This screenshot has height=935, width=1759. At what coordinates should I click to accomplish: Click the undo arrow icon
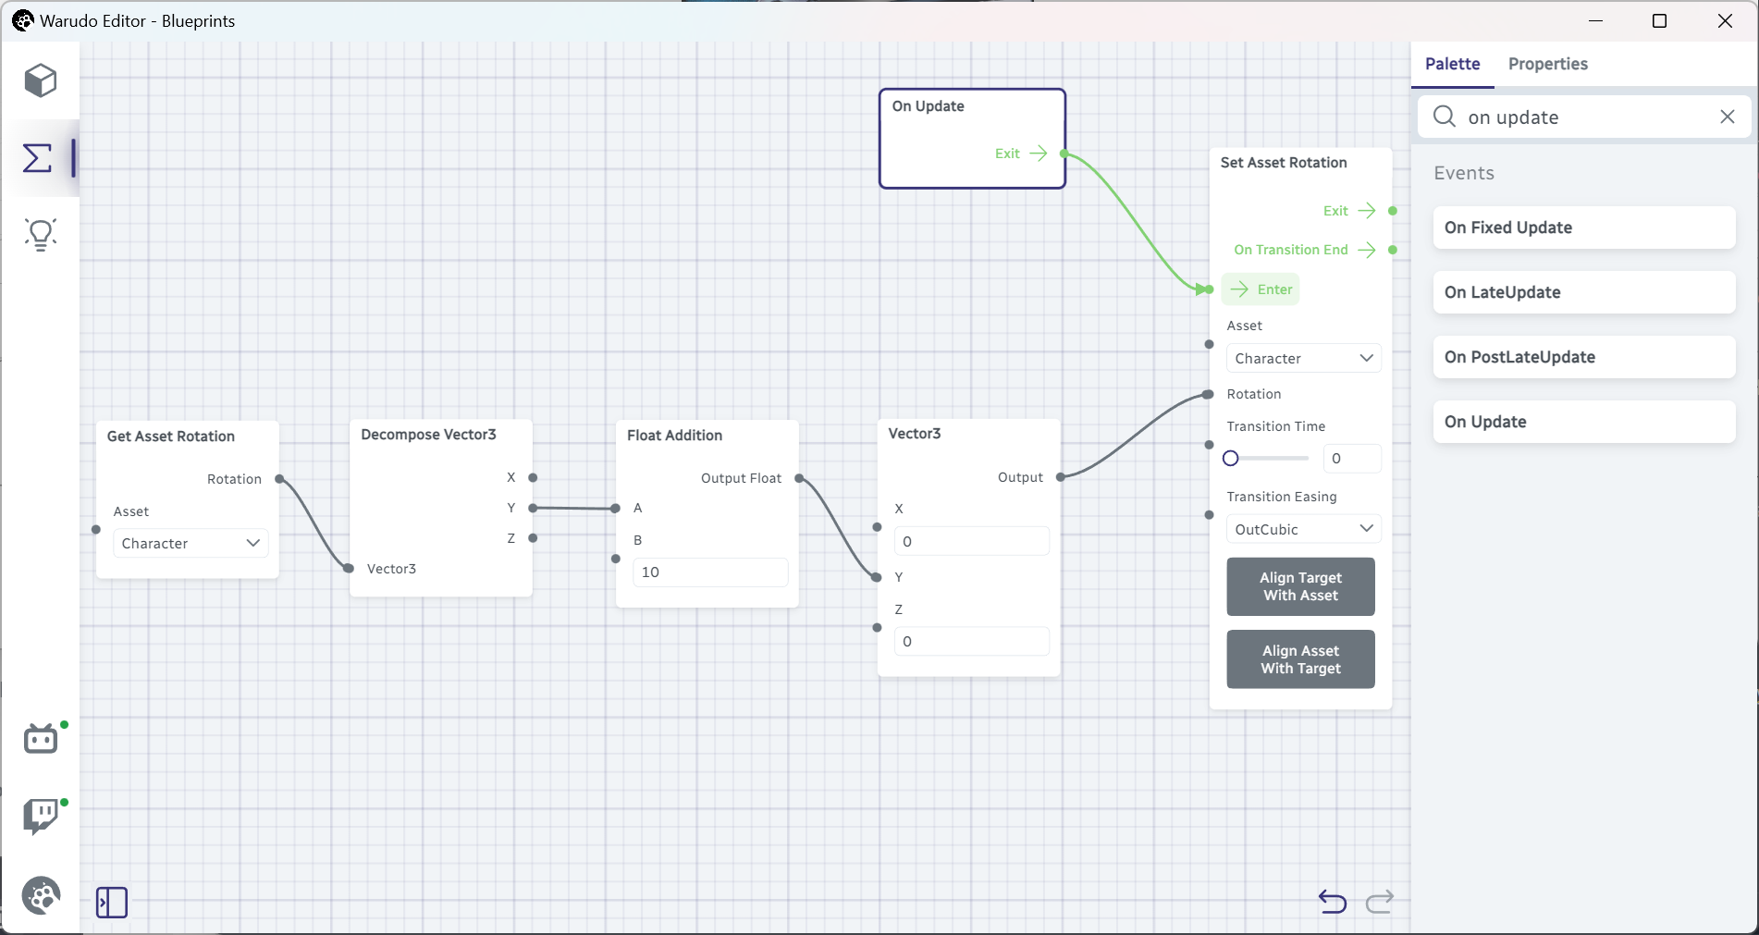coord(1333,901)
